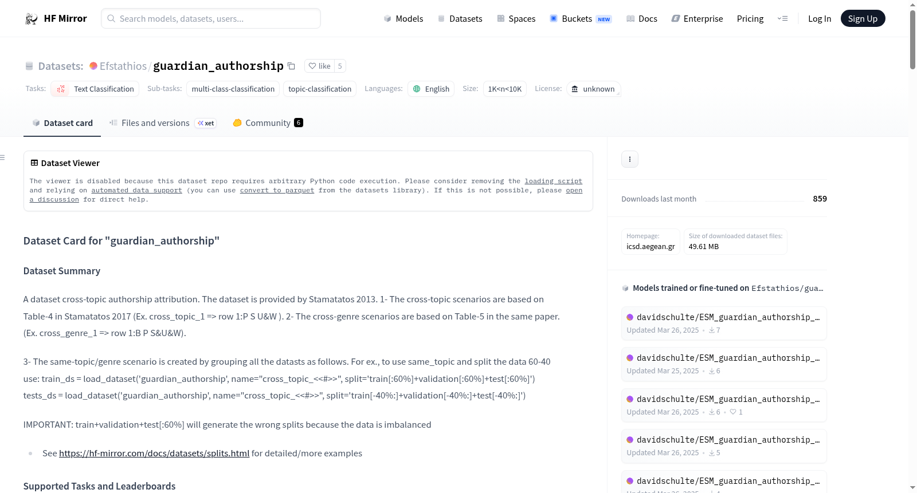Image resolution: width=917 pixels, height=493 pixels.
Task: Open the splits.html documentation link
Action: point(154,453)
